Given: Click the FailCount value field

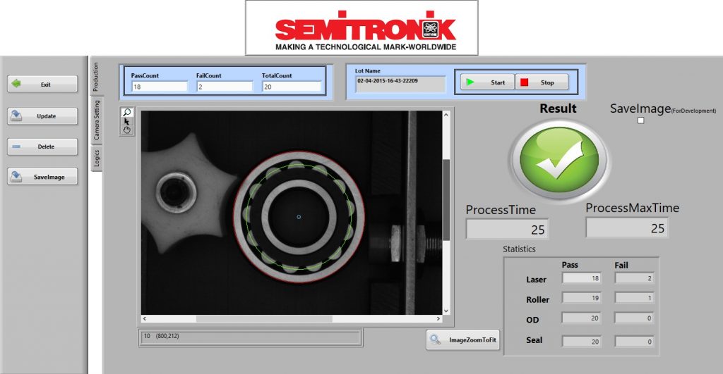Looking at the screenshot, I should 224,87.
